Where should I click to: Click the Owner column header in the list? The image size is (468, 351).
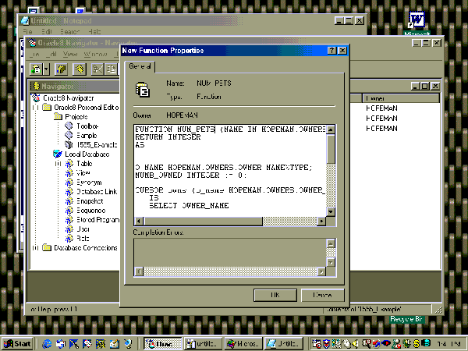click(x=401, y=98)
